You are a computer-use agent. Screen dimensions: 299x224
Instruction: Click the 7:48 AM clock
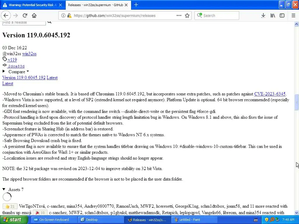tap(288, 220)
